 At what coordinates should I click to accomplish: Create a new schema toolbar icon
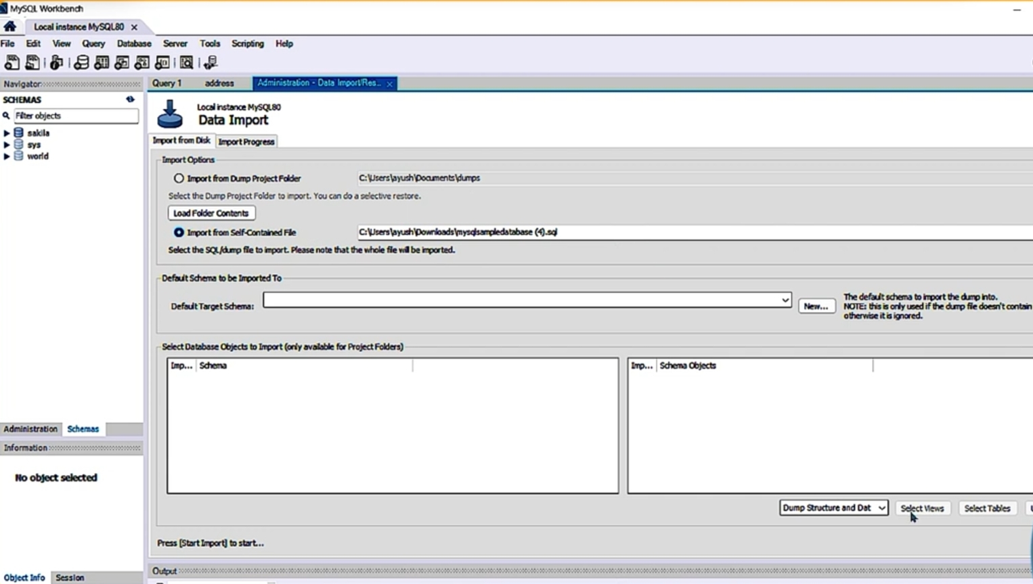coord(81,63)
